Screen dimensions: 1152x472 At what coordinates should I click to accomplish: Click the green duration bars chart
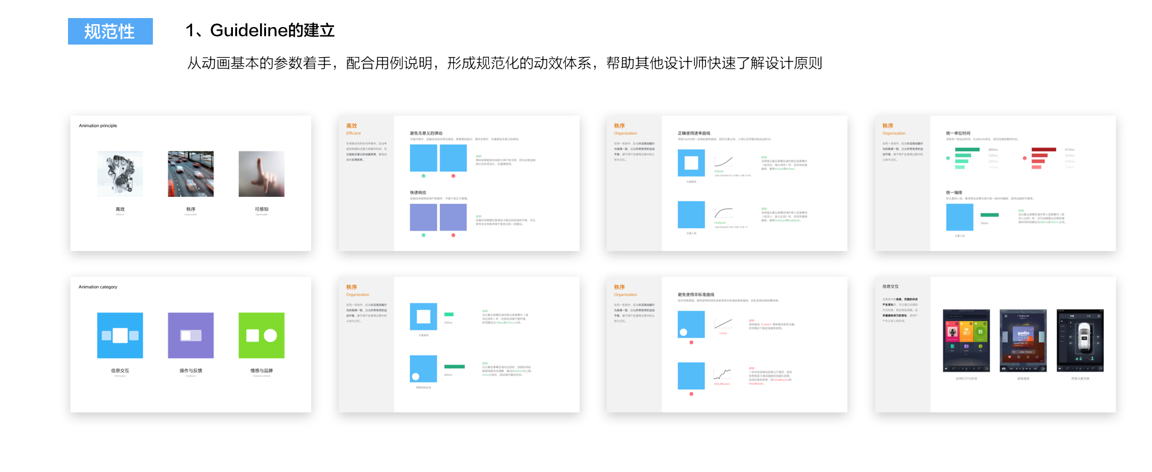(967, 158)
